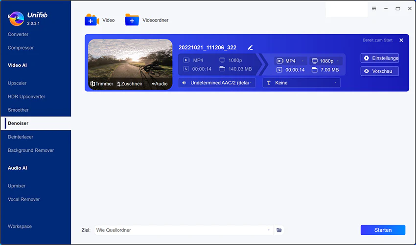Click the Unifab logo

(17, 19)
